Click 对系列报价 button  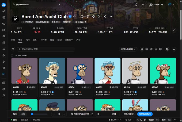point(129,114)
